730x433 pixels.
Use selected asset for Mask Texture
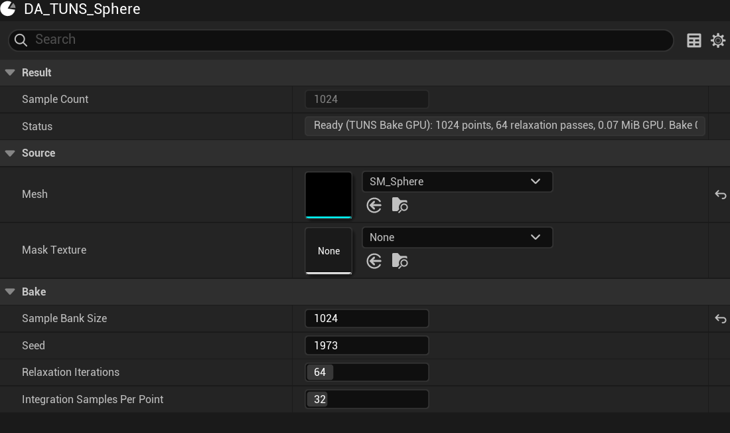tap(374, 261)
